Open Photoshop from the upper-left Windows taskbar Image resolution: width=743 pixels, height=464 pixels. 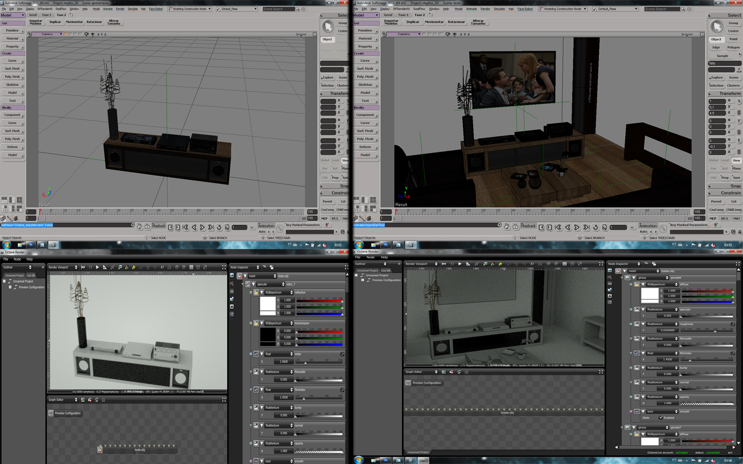click(x=30, y=245)
